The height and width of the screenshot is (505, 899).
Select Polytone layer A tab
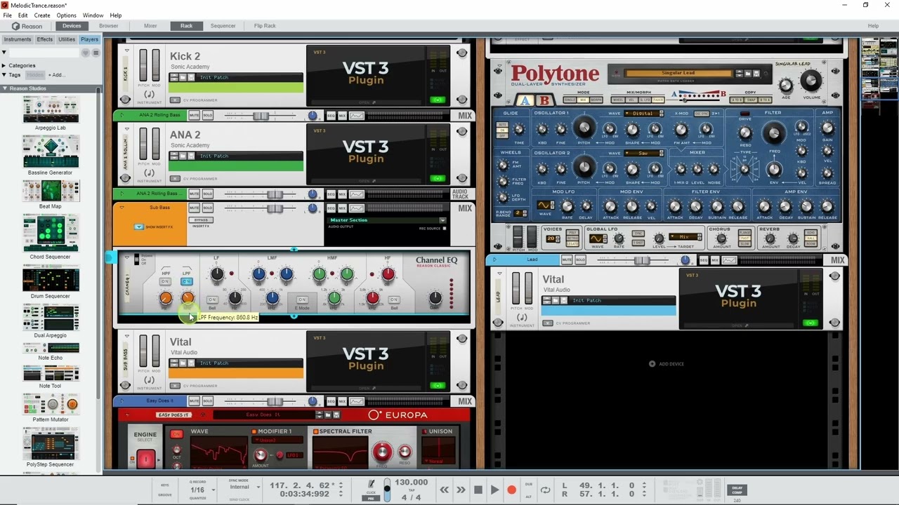tap(525, 100)
